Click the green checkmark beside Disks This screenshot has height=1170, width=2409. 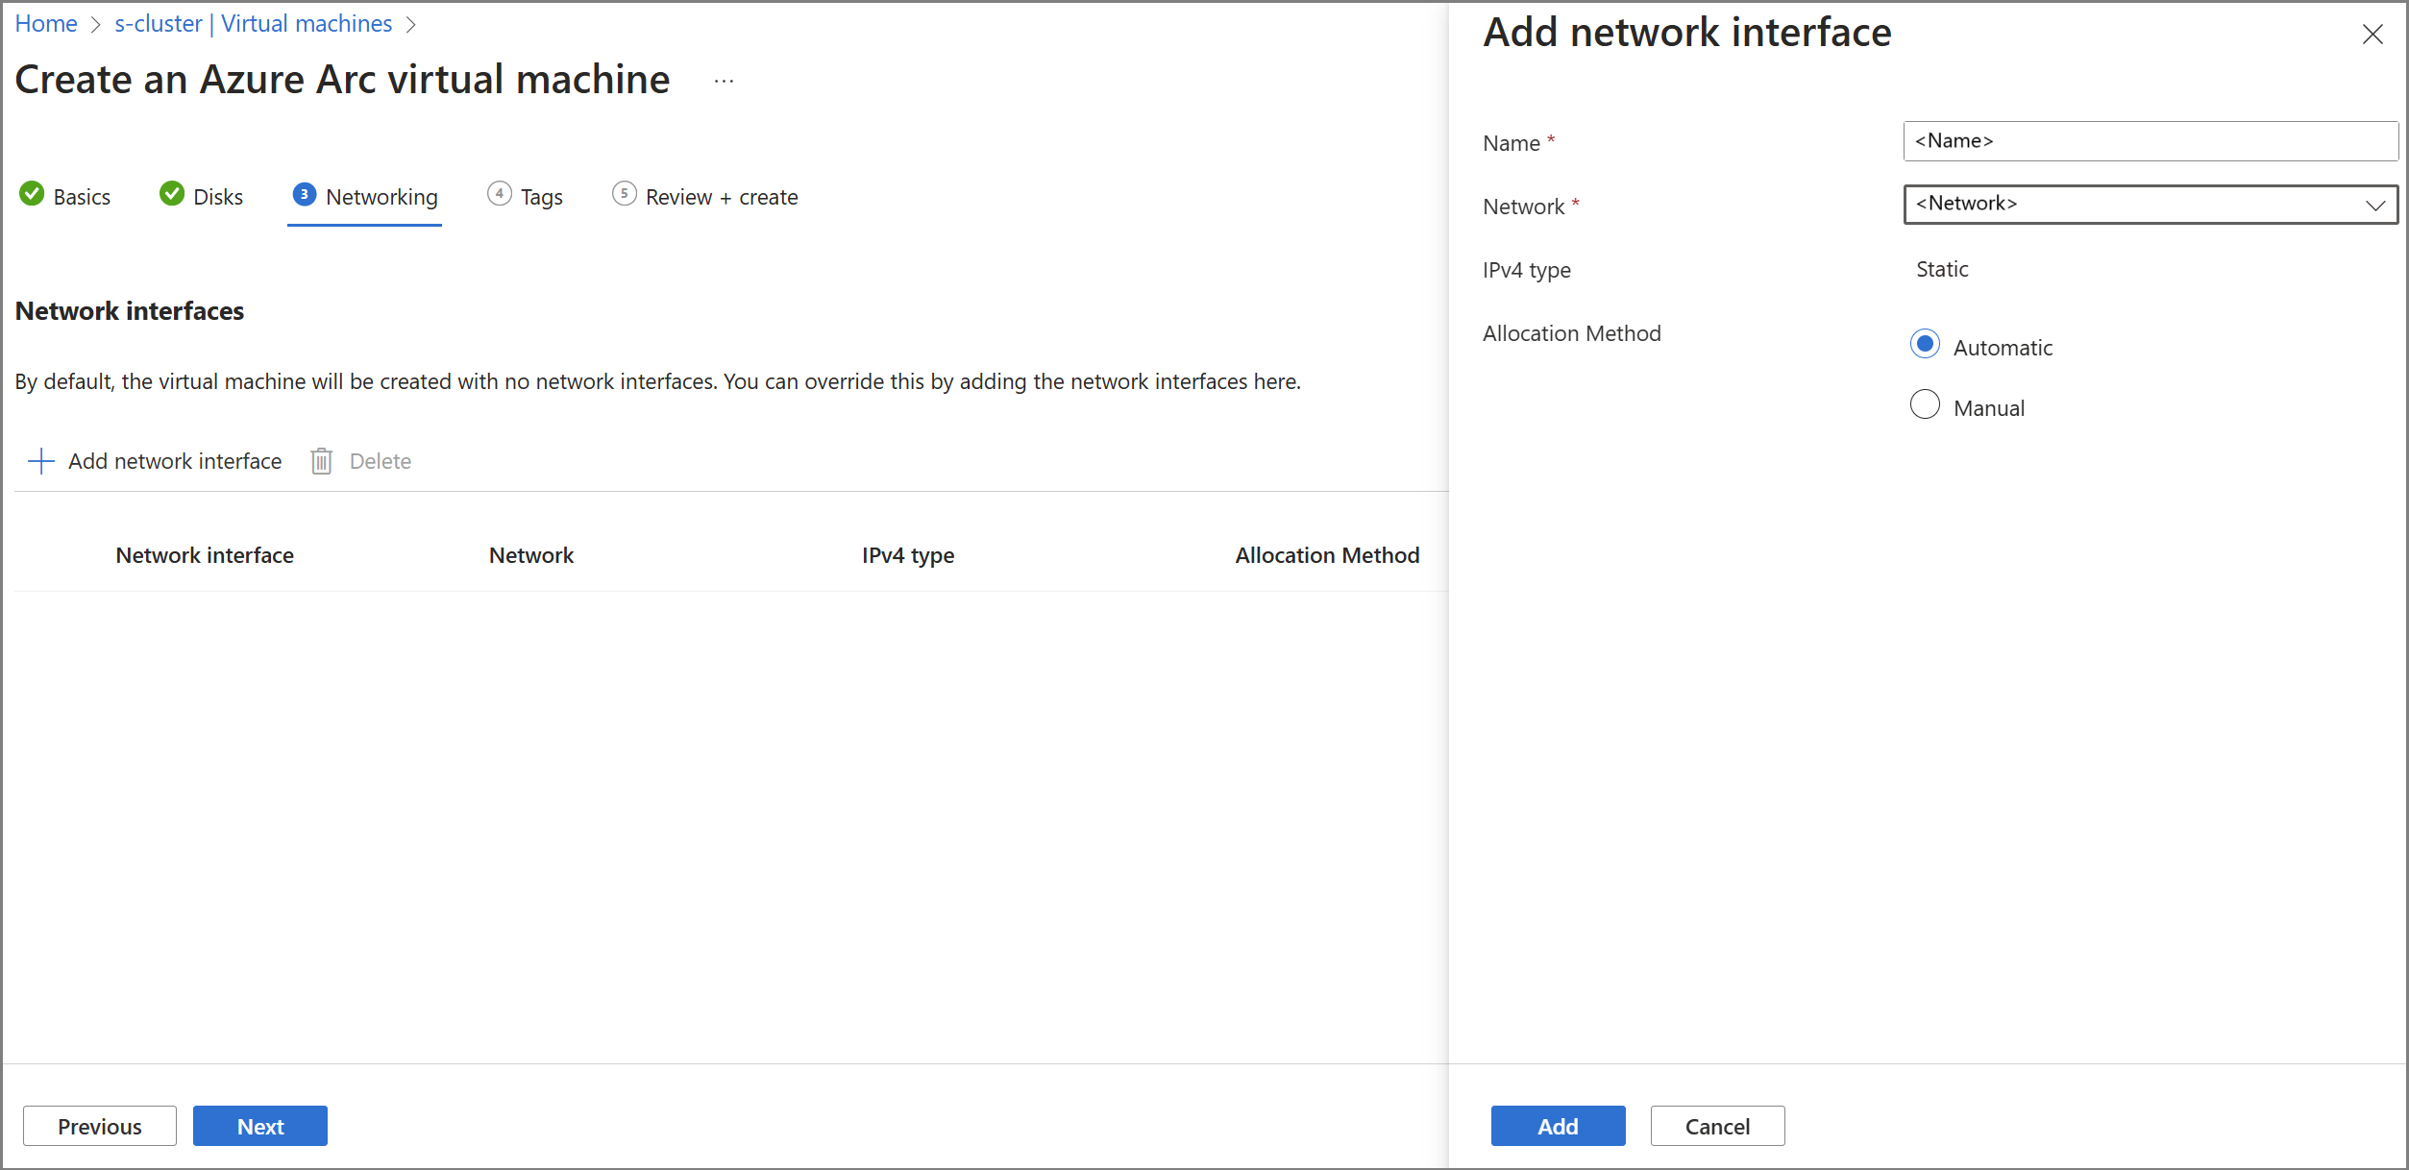172,194
